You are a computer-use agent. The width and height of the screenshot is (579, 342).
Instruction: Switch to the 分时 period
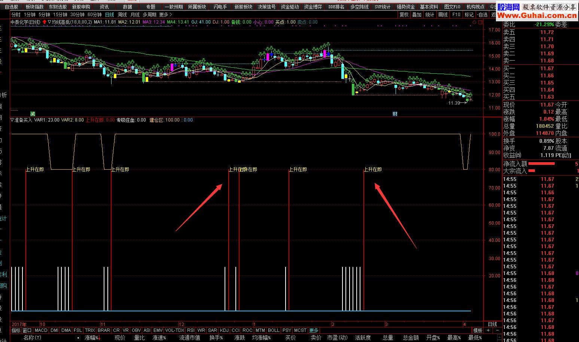[16, 15]
